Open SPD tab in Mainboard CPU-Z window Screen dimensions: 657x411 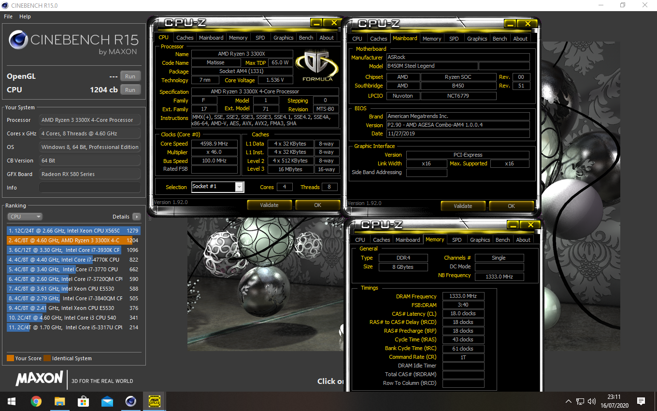pyautogui.click(x=454, y=39)
